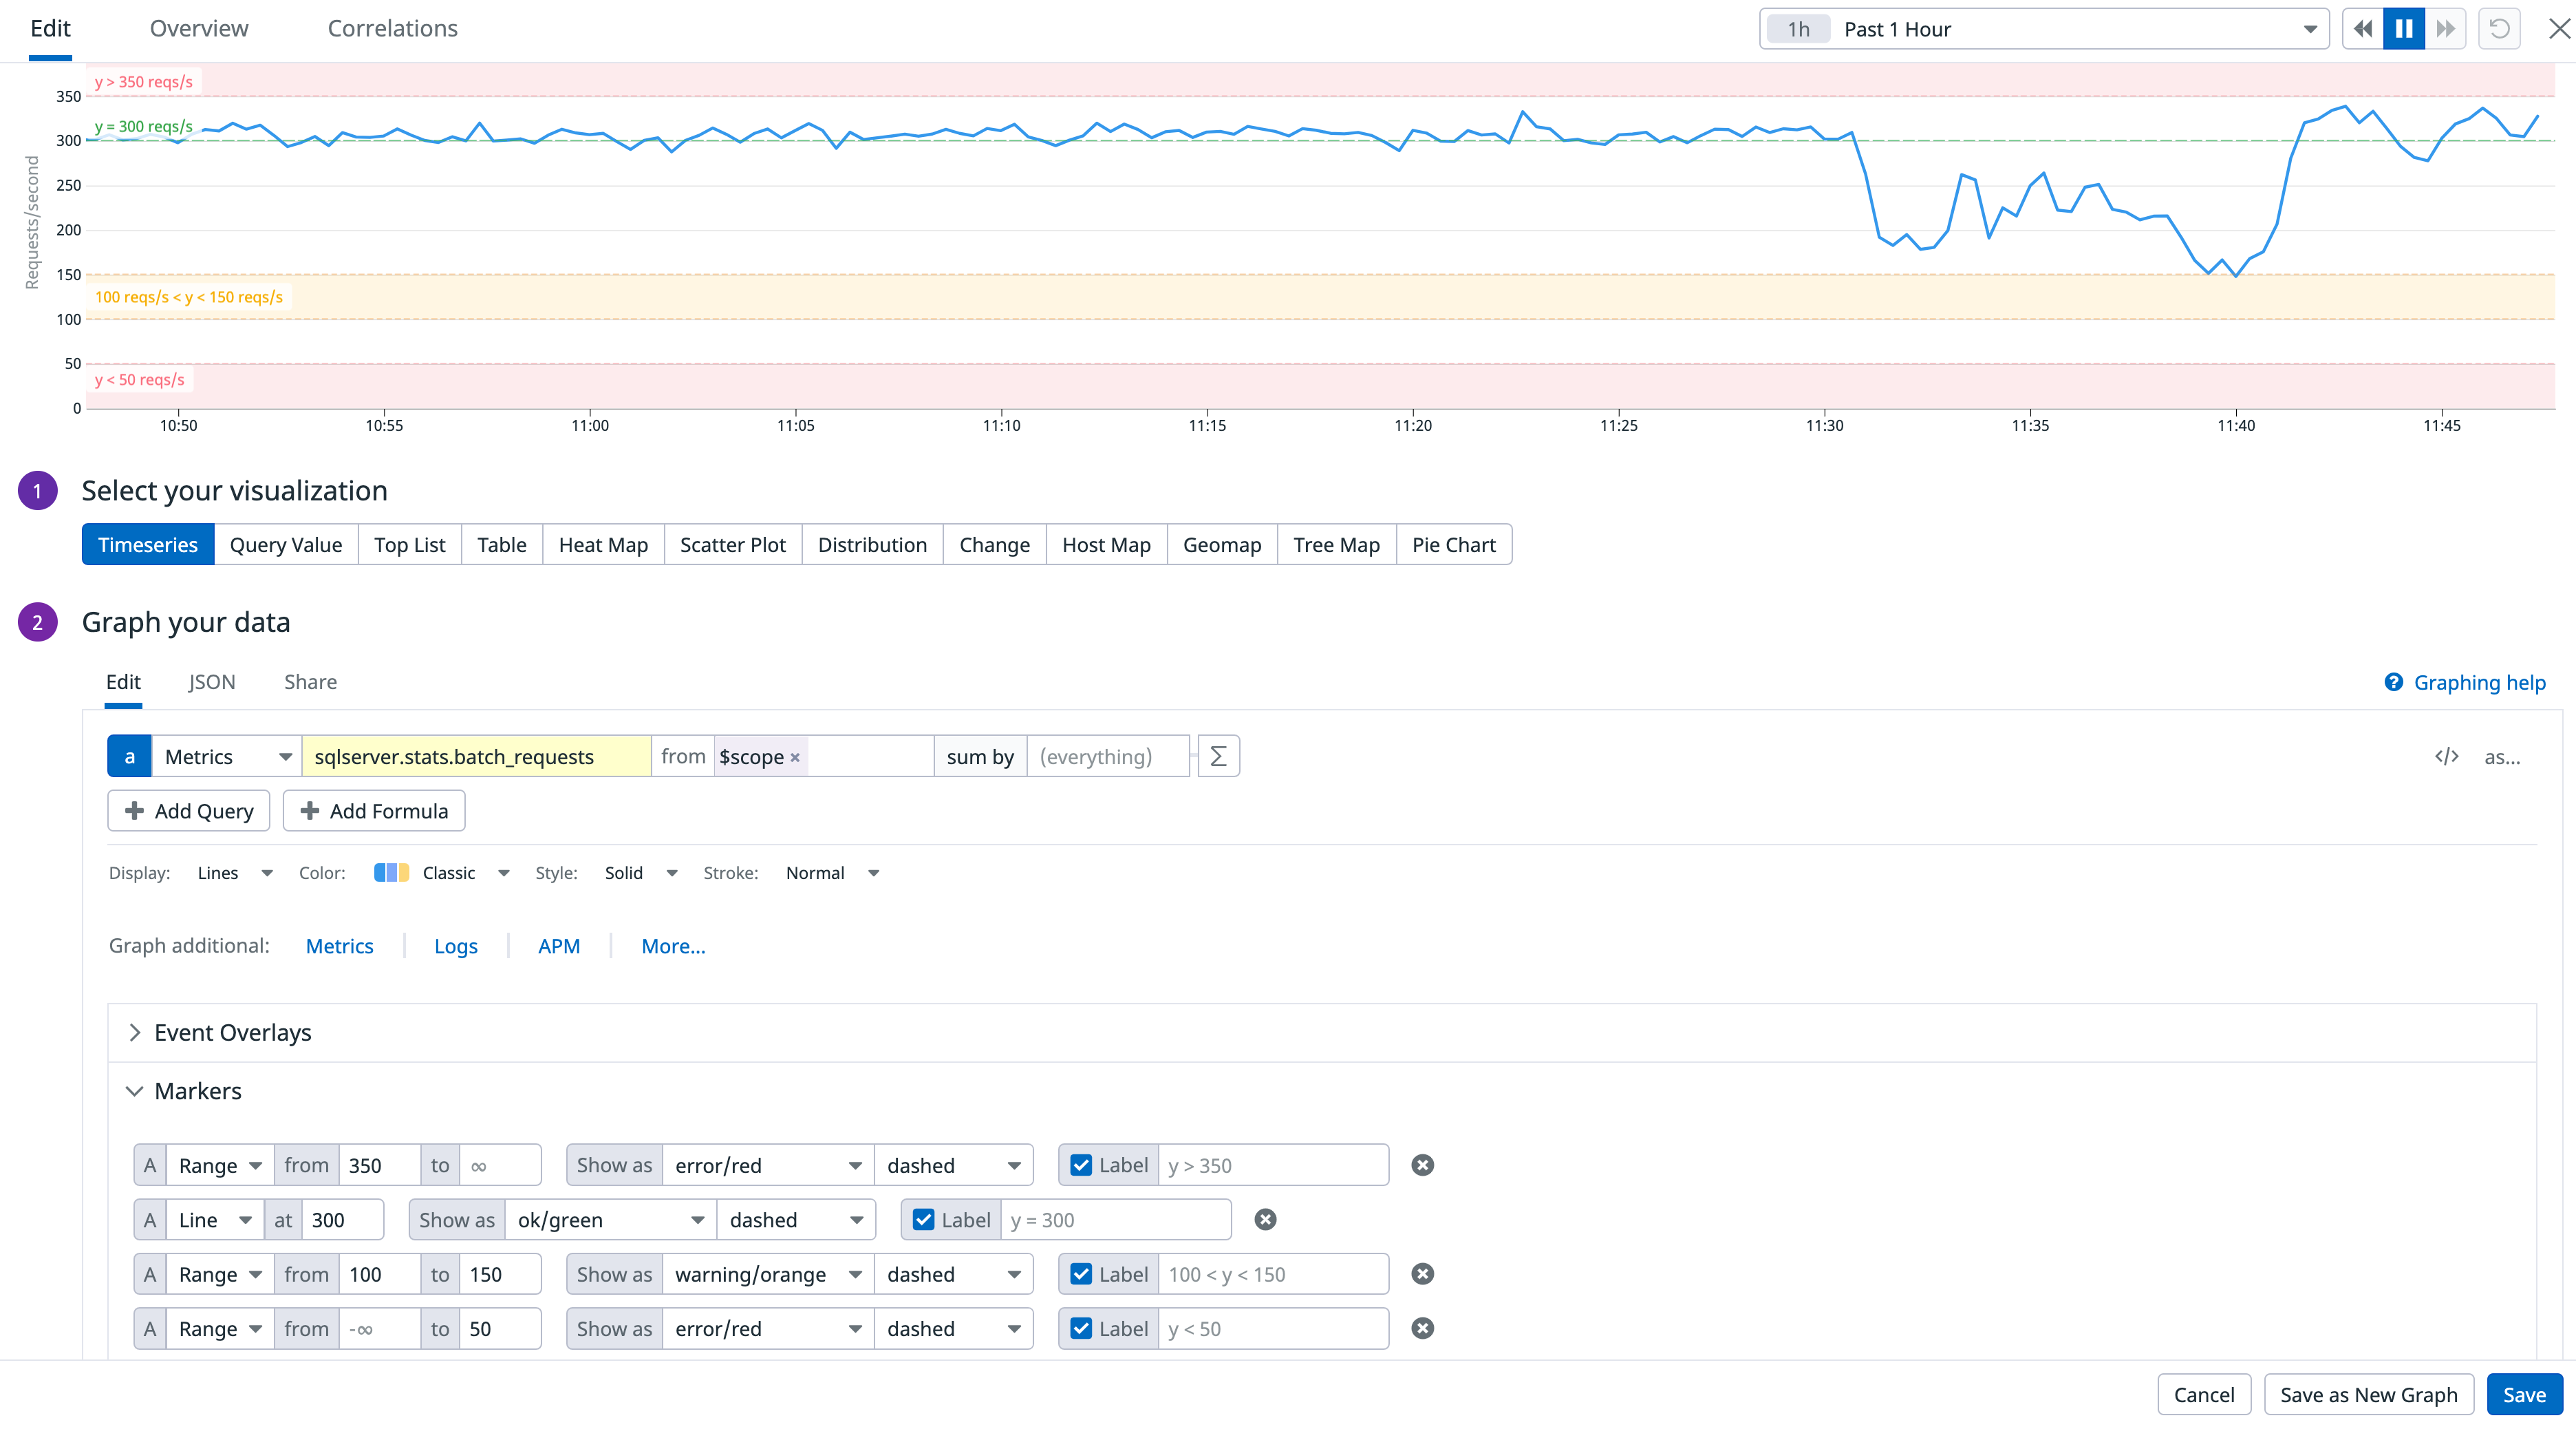
Task: Delete the y = 300 line marker
Action: [1265, 1219]
